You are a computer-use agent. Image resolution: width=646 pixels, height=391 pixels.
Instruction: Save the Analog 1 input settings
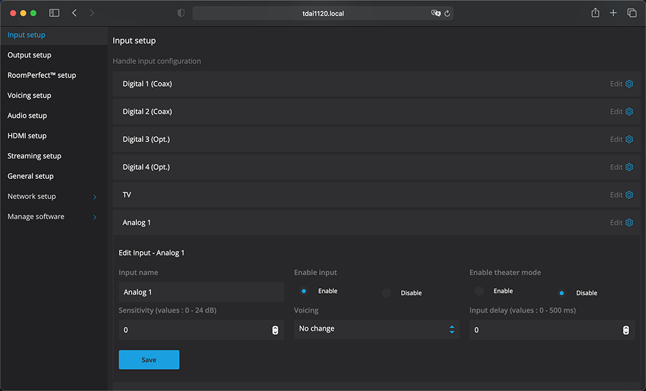149,360
